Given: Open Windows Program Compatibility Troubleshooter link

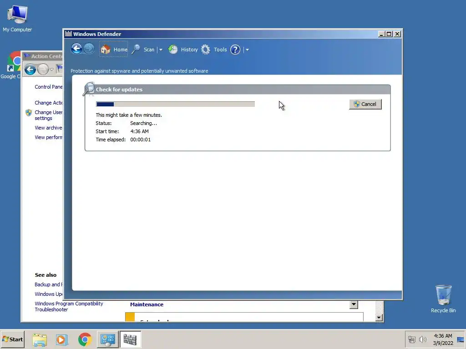Looking at the screenshot, I should (x=69, y=307).
